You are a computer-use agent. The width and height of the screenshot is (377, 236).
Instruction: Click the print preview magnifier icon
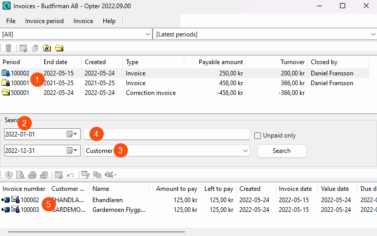[x=21, y=175]
